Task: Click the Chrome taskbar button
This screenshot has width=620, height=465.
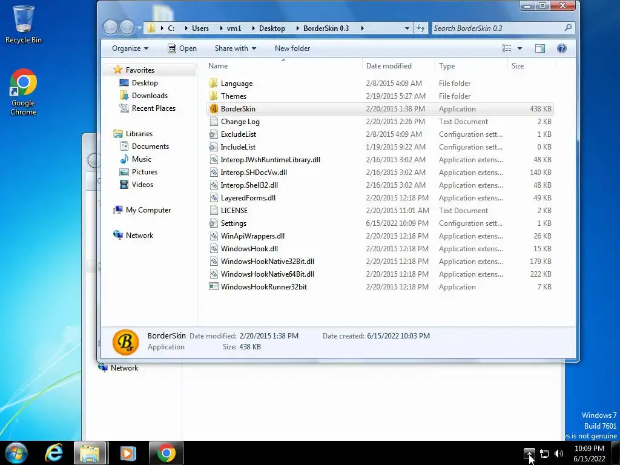Action: [x=167, y=453]
